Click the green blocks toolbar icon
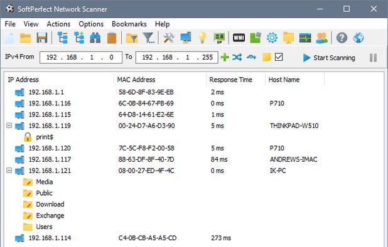This screenshot has height=247, width=388. [256, 38]
